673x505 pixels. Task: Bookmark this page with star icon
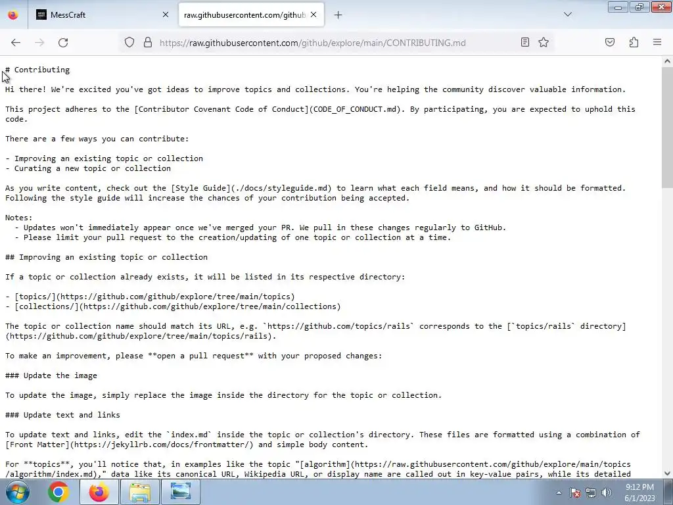[x=544, y=42]
